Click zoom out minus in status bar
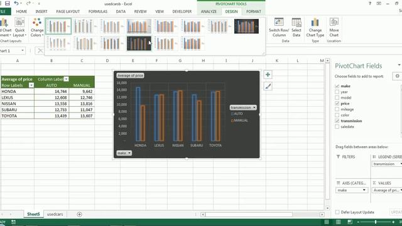Screen dimensions: 402x226 point(358,222)
